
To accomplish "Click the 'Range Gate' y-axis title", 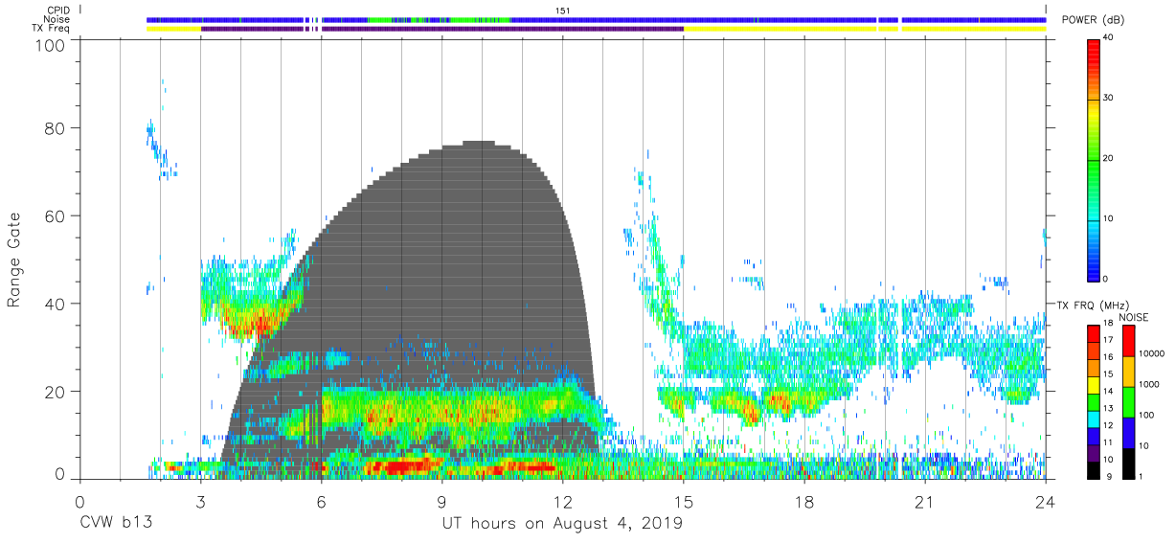I will pos(14,260).
